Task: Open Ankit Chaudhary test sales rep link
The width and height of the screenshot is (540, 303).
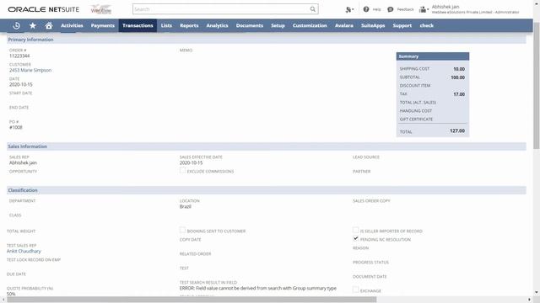Action: [24, 251]
